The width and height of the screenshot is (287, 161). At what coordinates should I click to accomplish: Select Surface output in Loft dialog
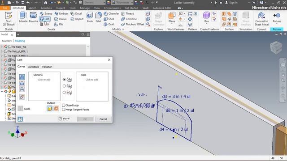pyautogui.click(x=56, y=109)
